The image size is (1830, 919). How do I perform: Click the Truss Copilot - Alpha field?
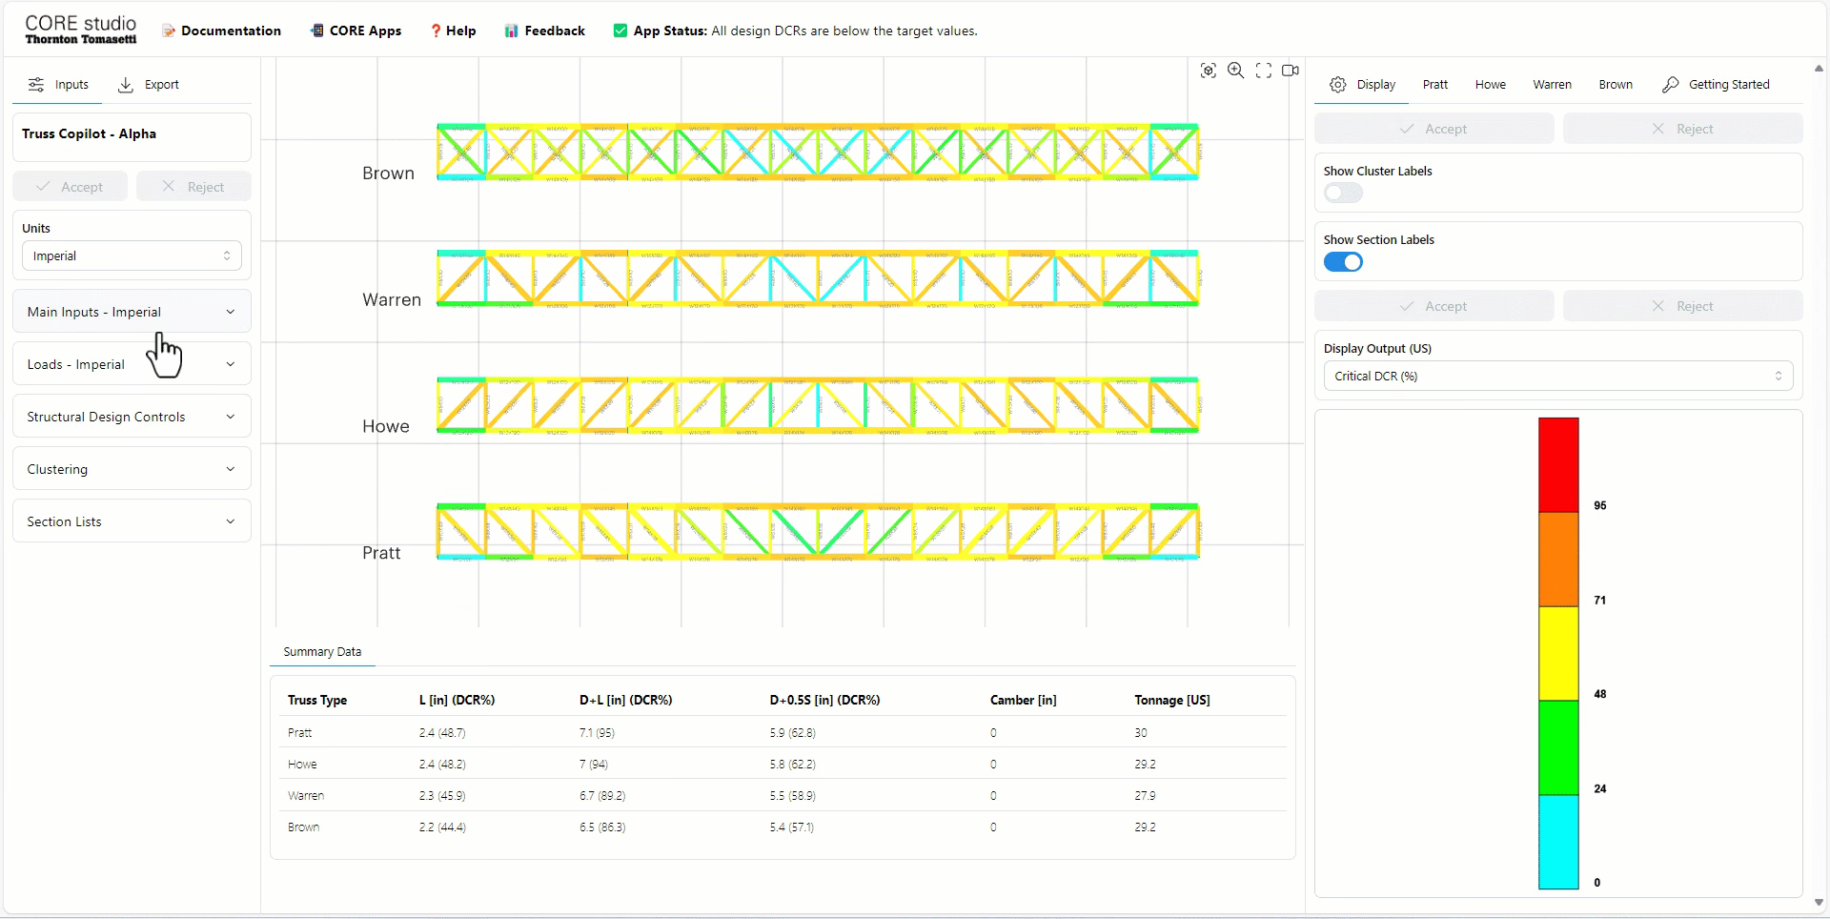(x=132, y=137)
